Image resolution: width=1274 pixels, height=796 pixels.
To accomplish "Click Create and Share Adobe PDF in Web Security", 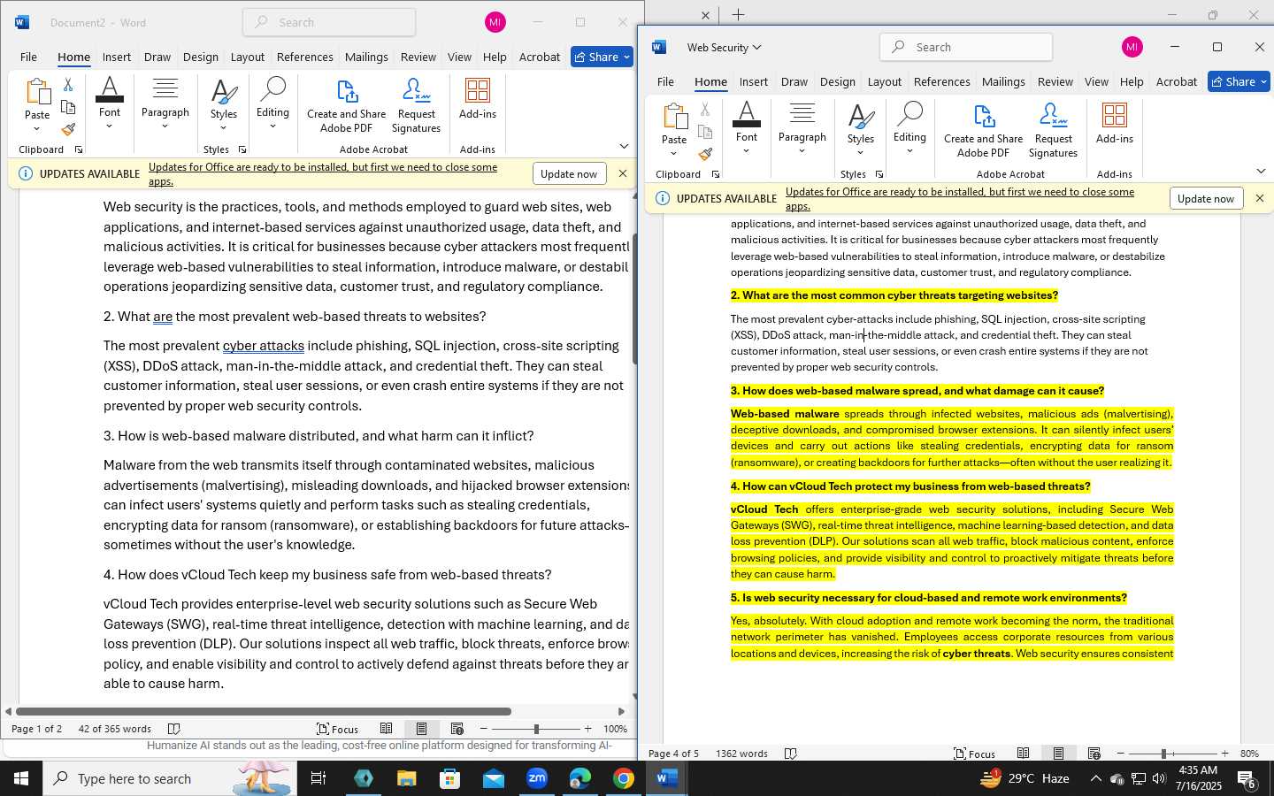I will pos(983,130).
